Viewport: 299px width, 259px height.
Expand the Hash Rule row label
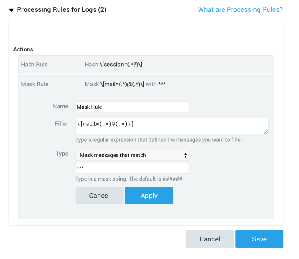coord(34,65)
